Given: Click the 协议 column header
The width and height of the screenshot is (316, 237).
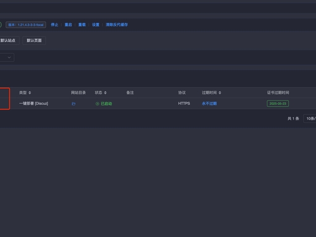Looking at the screenshot, I should tap(182, 93).
